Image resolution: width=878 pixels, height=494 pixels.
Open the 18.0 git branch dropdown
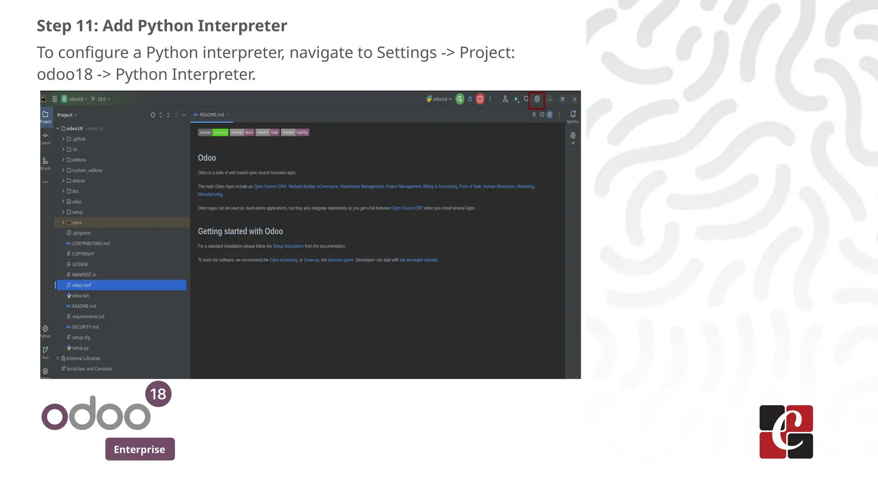(x=101, y=99)
